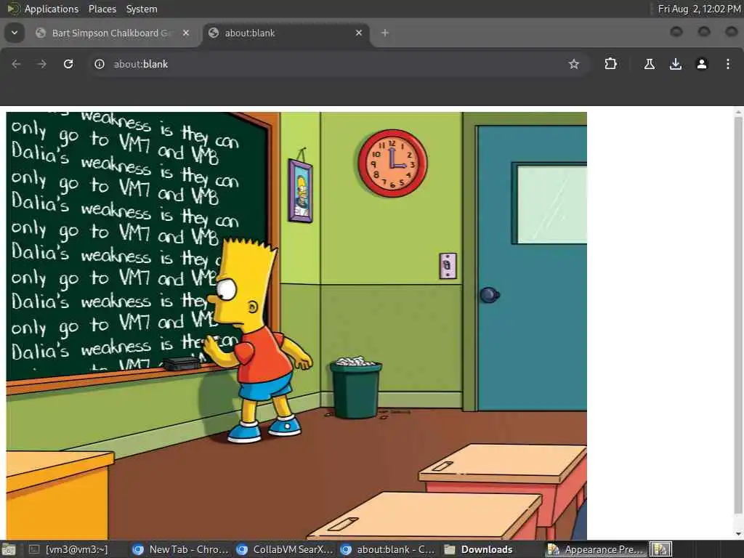The height and width of the screenshot is (558, 744).
Task: Close the about:blank tab
Action: click(359, 33)
